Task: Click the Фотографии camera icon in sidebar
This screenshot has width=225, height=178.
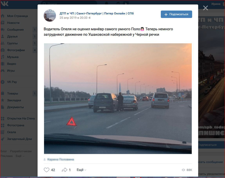Action: point(3,50)
